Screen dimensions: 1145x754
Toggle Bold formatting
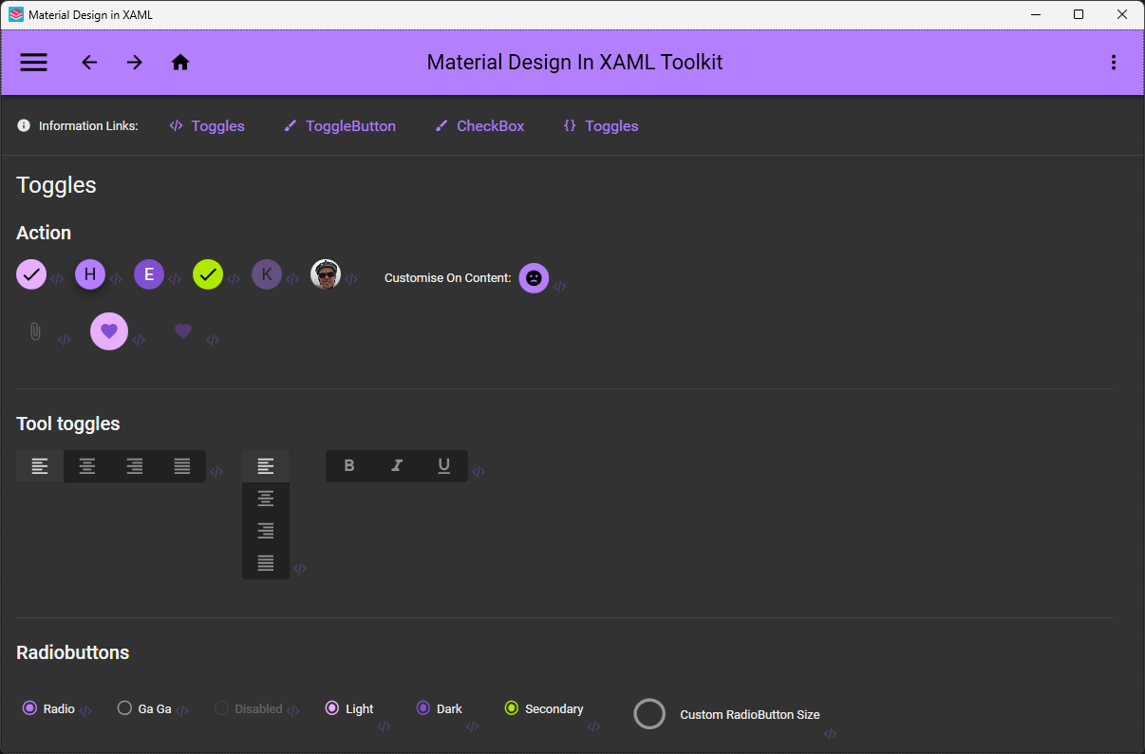tap(349, 466)
